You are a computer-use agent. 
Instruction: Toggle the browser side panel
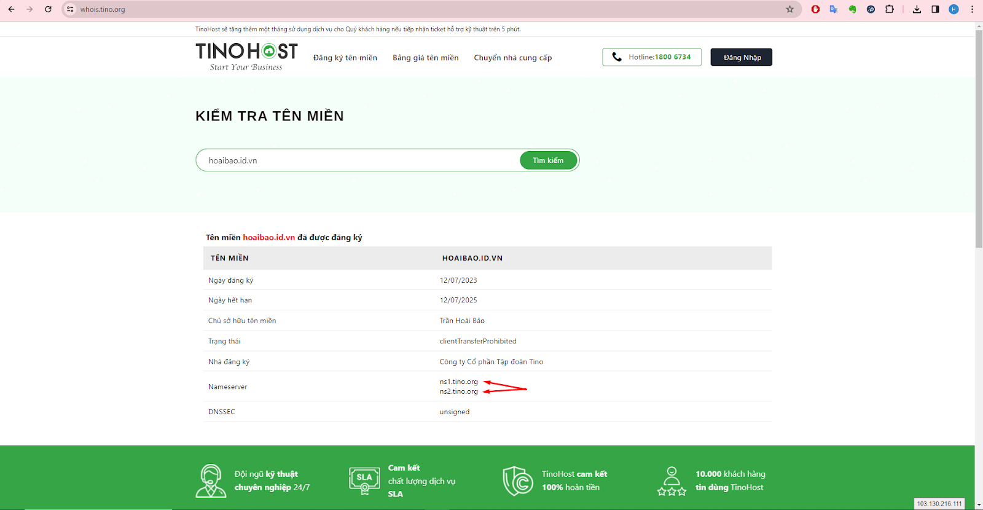935,9
